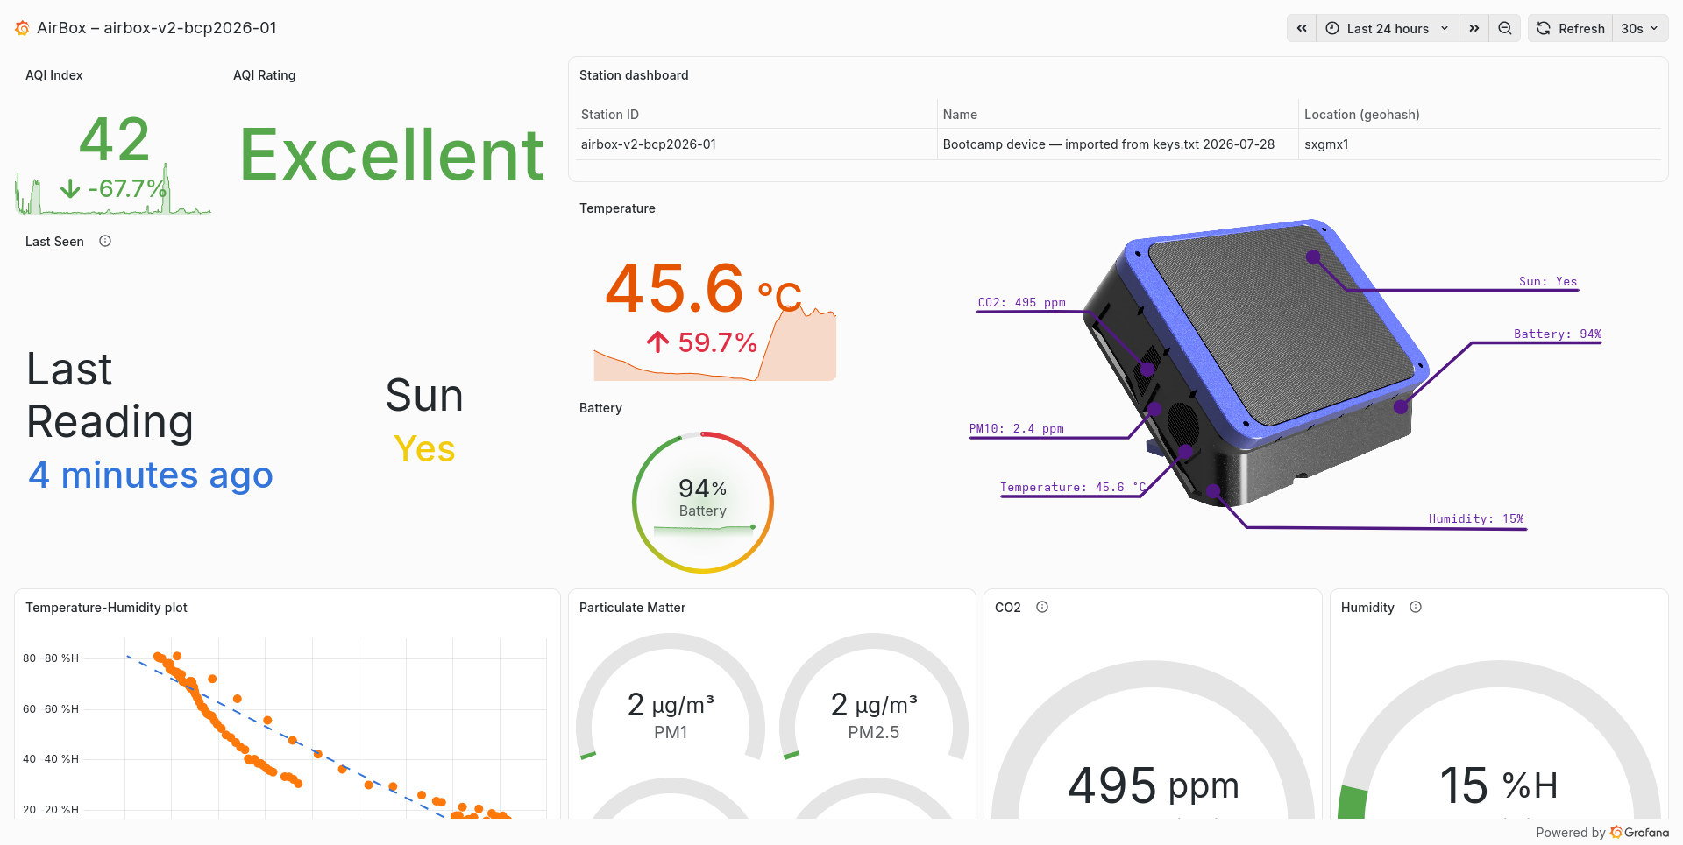Shift time range forward with double-right arrows
Viewport: 1683px width, 845px height.
[1474, 28]
